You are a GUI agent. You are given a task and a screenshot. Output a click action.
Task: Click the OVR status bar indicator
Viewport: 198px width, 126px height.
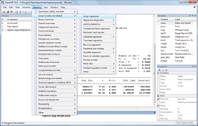190,123
